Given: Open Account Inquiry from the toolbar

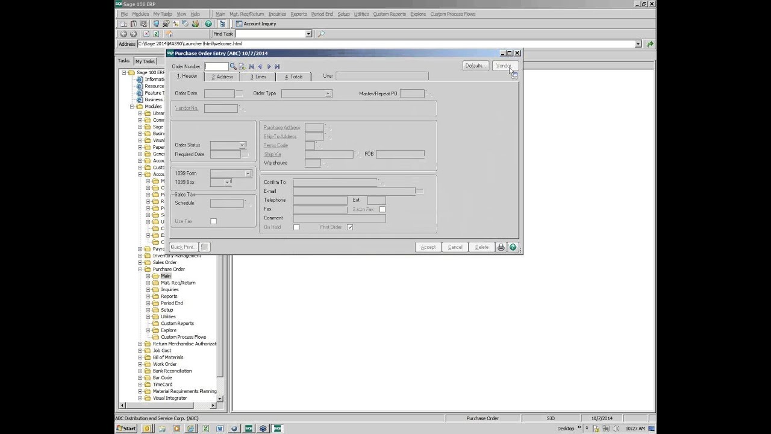Looking at the screenshot, I should point(256,24).
